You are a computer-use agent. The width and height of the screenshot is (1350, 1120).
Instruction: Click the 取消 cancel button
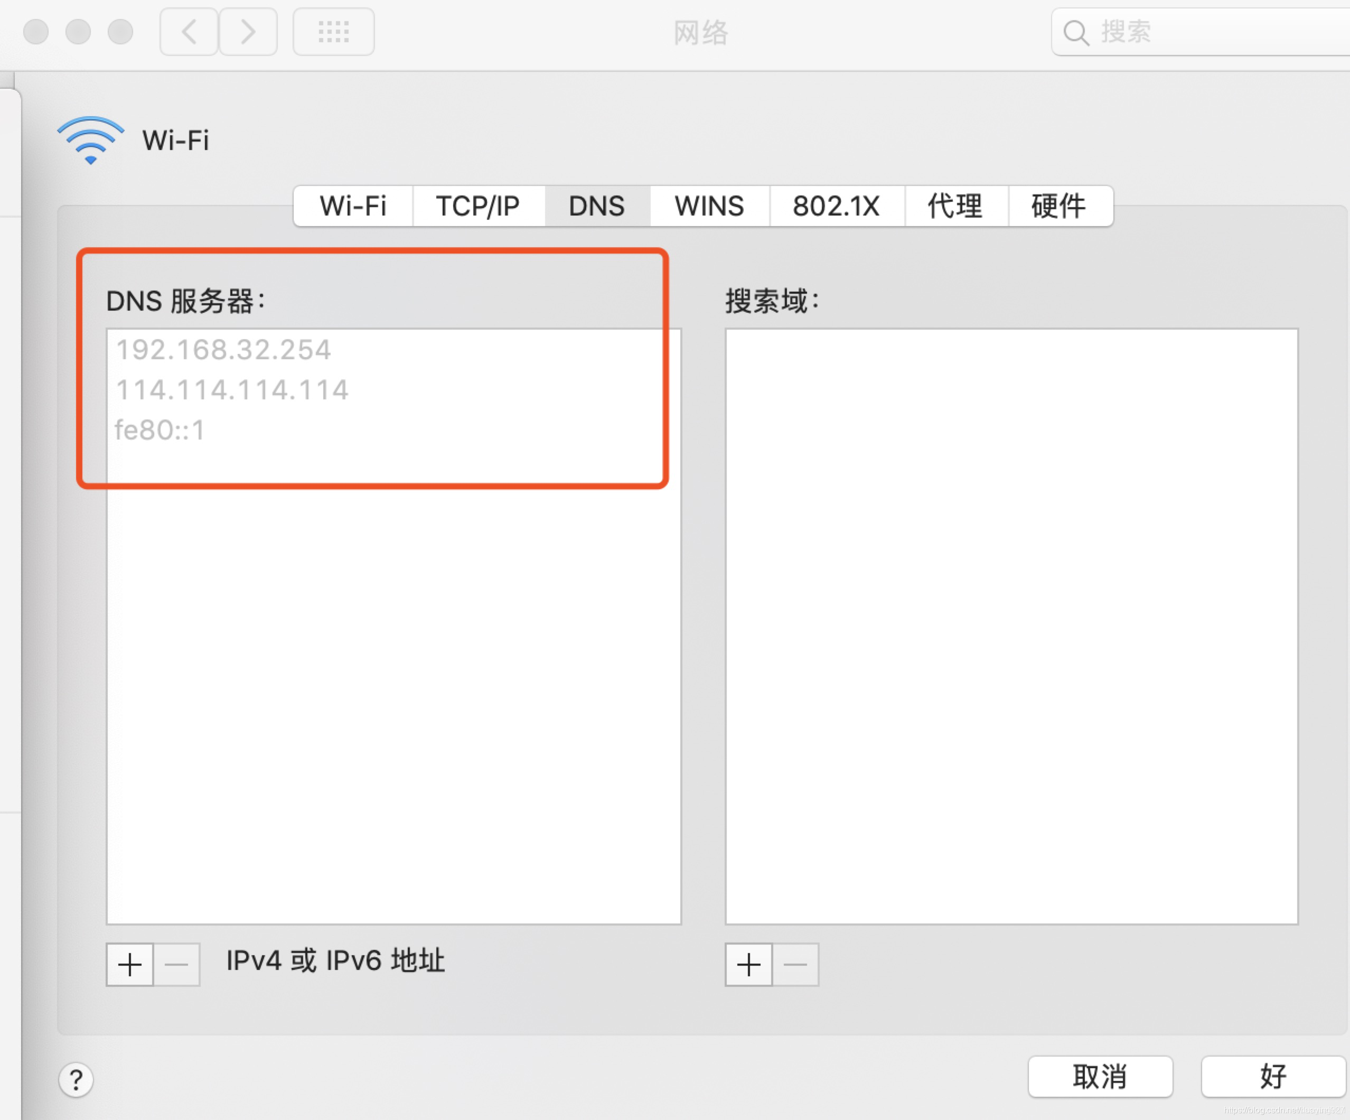point(1099,1076)
